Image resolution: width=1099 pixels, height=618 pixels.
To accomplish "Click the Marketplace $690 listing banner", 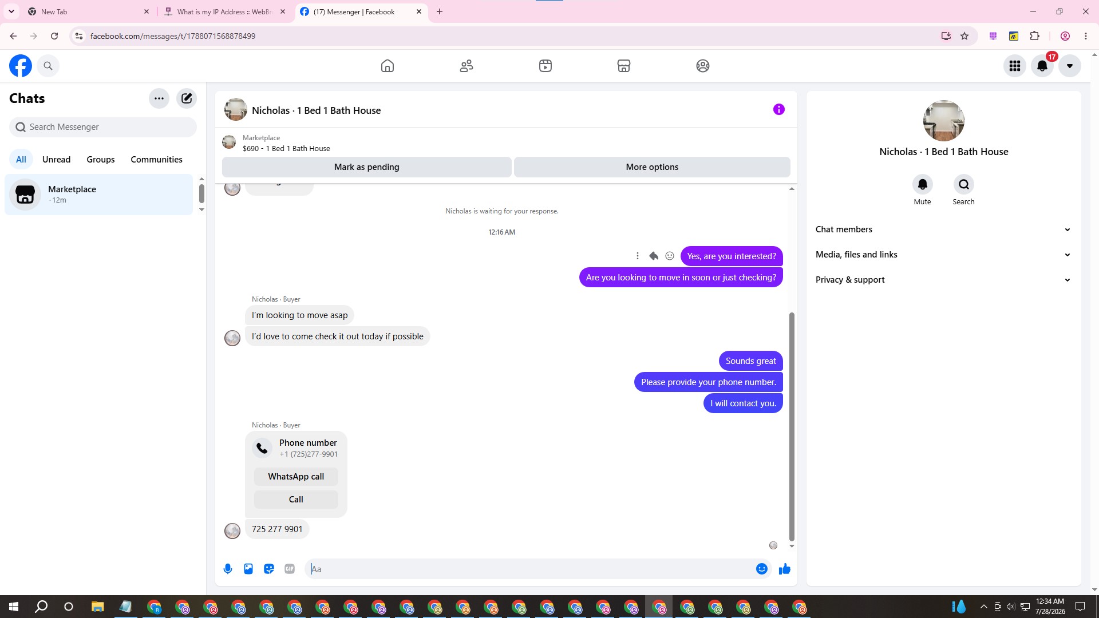I will coord(506,143).
